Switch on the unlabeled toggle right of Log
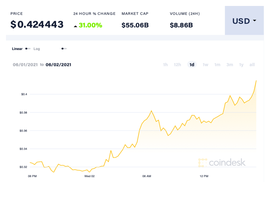The image size is (270, 200). point(64,49)
